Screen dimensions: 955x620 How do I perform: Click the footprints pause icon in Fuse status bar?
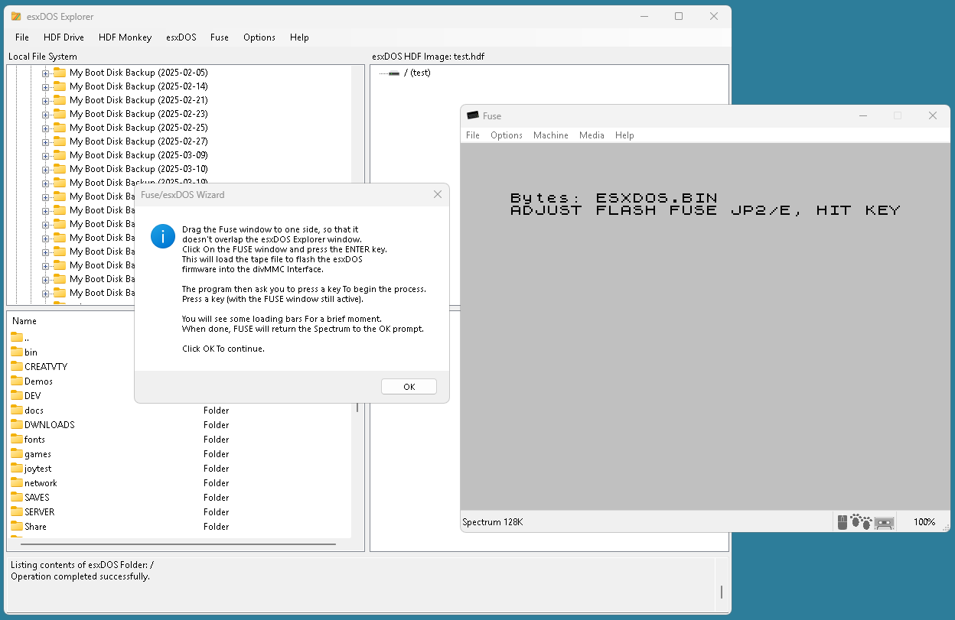[861, 522]
